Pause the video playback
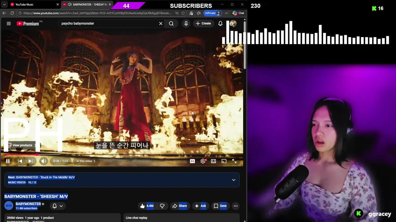Screen dimensions: 396x222 (x=8, y=161)
